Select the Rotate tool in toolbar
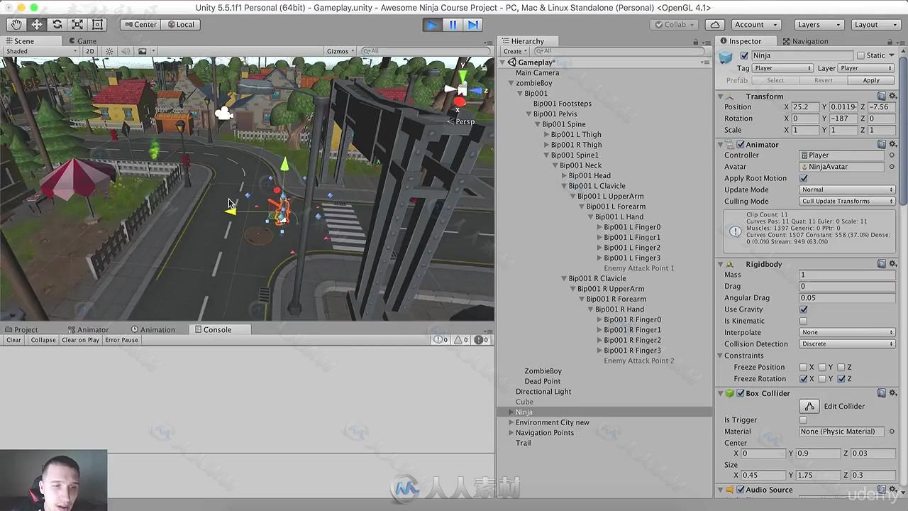This screenshot has height=511, width=908. [x=57, y=24]
